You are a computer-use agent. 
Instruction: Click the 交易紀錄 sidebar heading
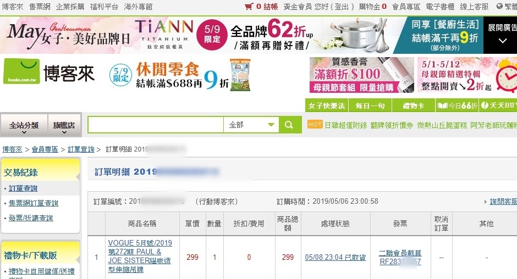click(20, 172)
